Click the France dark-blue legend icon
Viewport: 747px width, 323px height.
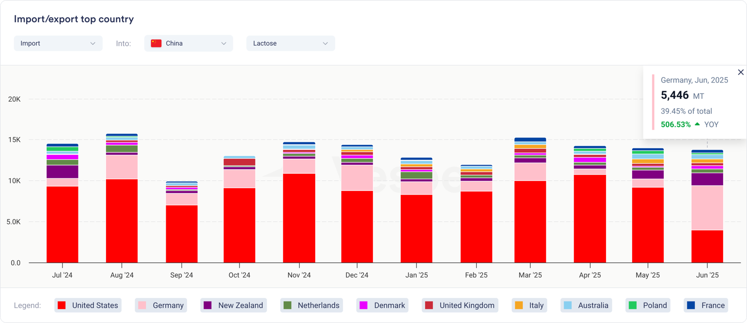click(x=691, y=305)
